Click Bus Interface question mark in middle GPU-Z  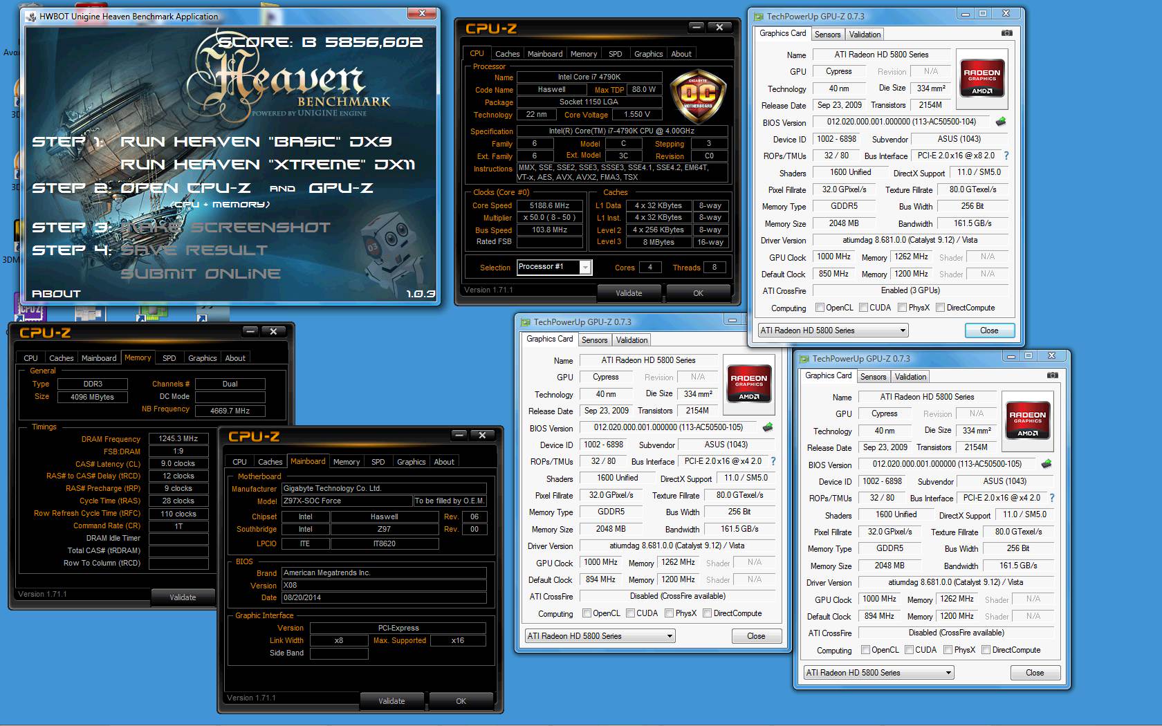click(x=773, y=461)
